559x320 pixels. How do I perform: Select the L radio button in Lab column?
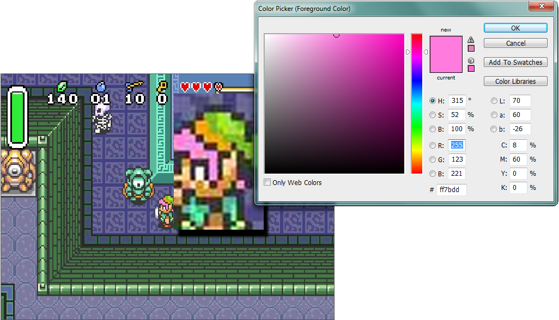(x=494, y=101)
